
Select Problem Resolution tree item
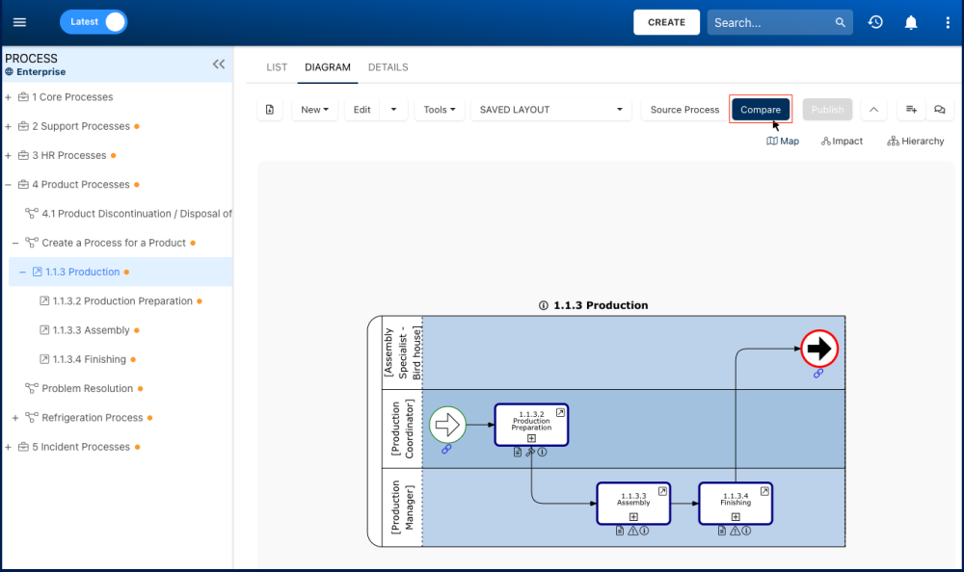tap(88, 388)
